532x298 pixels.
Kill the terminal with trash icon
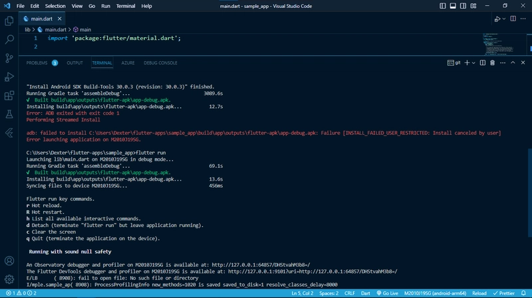pyautogui.click(x=492, y=62)
